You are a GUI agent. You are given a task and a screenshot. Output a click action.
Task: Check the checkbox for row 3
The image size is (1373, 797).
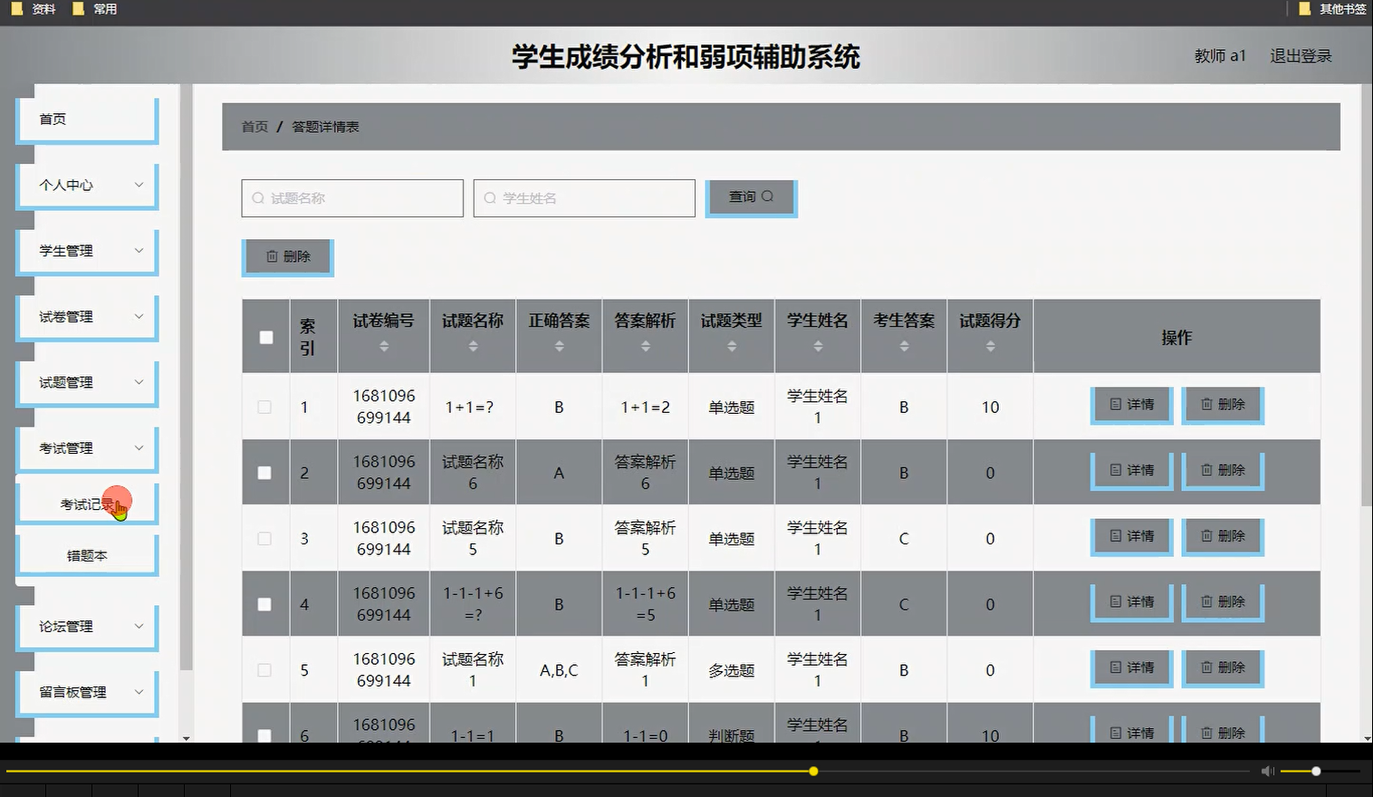[264, 538]
